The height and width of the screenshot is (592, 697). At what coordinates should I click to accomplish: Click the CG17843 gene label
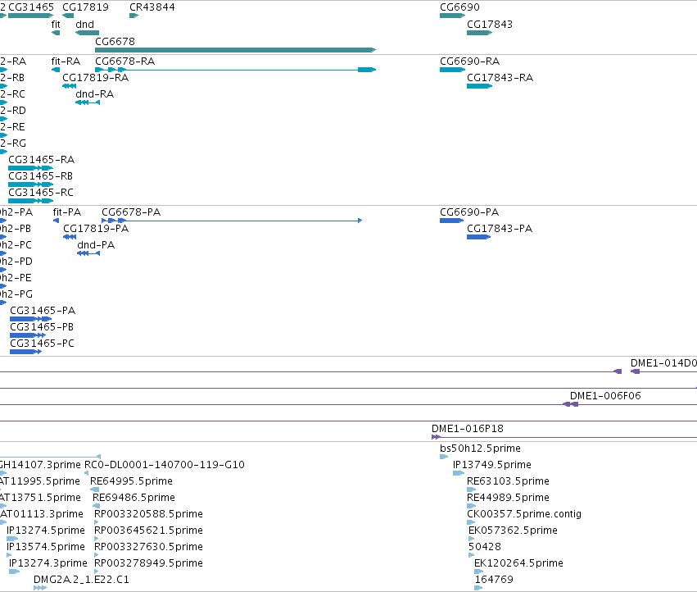pyautogui.click(x=490, y=25)
